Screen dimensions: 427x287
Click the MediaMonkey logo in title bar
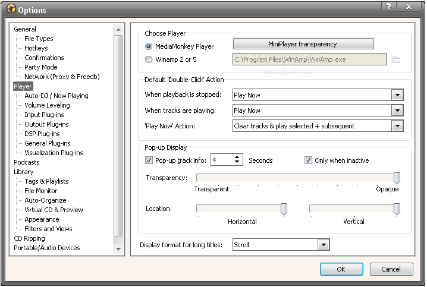click(x=11, y=9)
